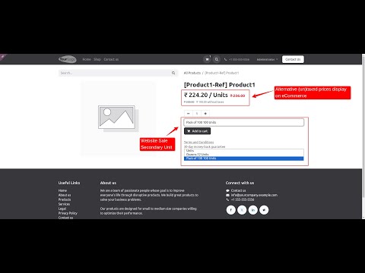Click the struck-through ₹ 236.00 price
The width and height of the screenshot is (365, 273).
click(237, 96)
